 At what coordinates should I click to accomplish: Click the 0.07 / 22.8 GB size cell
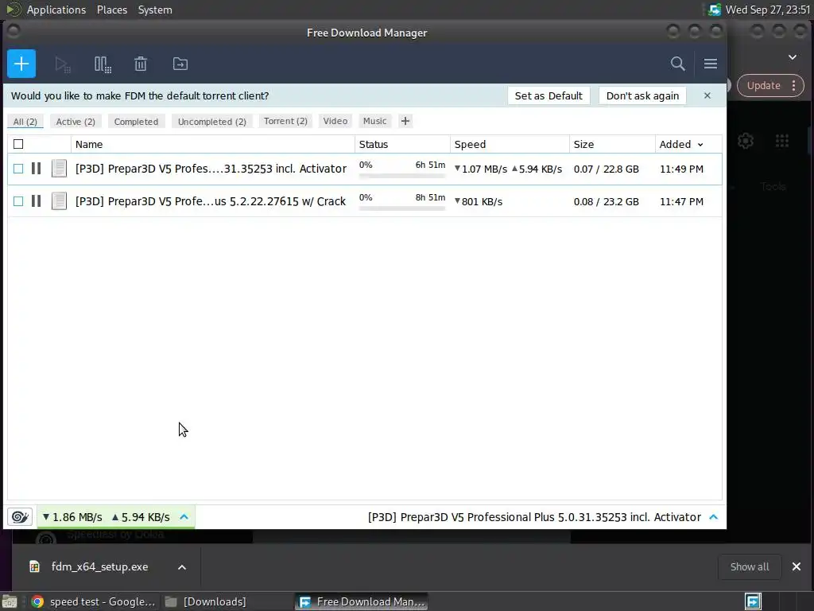(x=607, y=169)
